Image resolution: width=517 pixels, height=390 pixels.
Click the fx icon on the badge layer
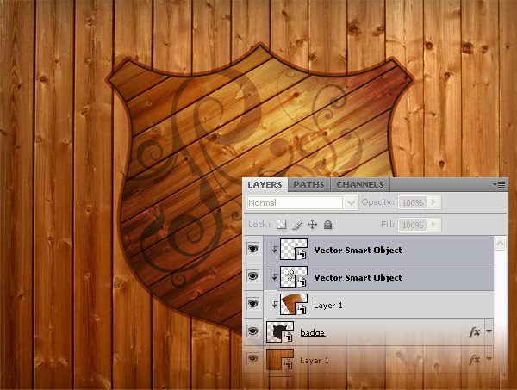point(474,332)
